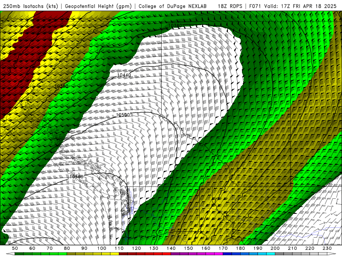
Task: Click the 140 value on the color scale
Action: [x=171, y=248]
